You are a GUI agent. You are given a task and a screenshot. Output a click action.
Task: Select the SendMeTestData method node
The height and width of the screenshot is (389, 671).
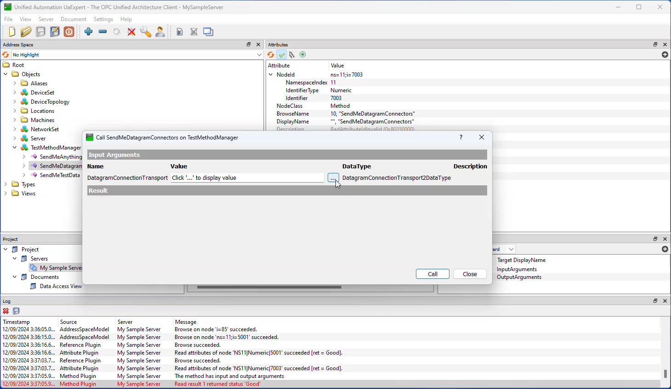(60, 175)
